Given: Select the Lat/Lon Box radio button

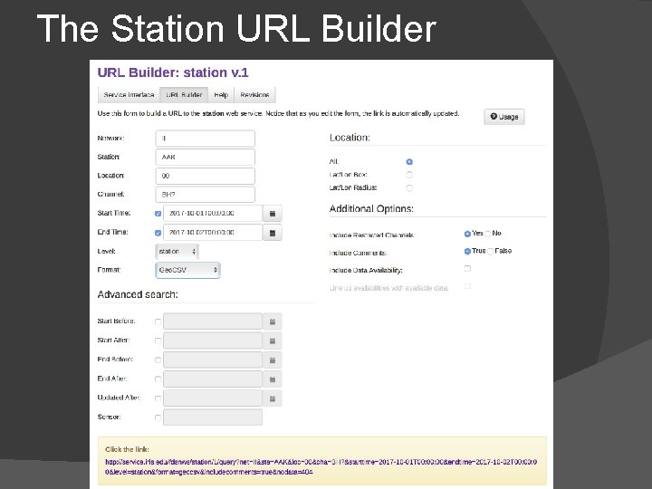Looking at the screenshot, I should [409, 175].
